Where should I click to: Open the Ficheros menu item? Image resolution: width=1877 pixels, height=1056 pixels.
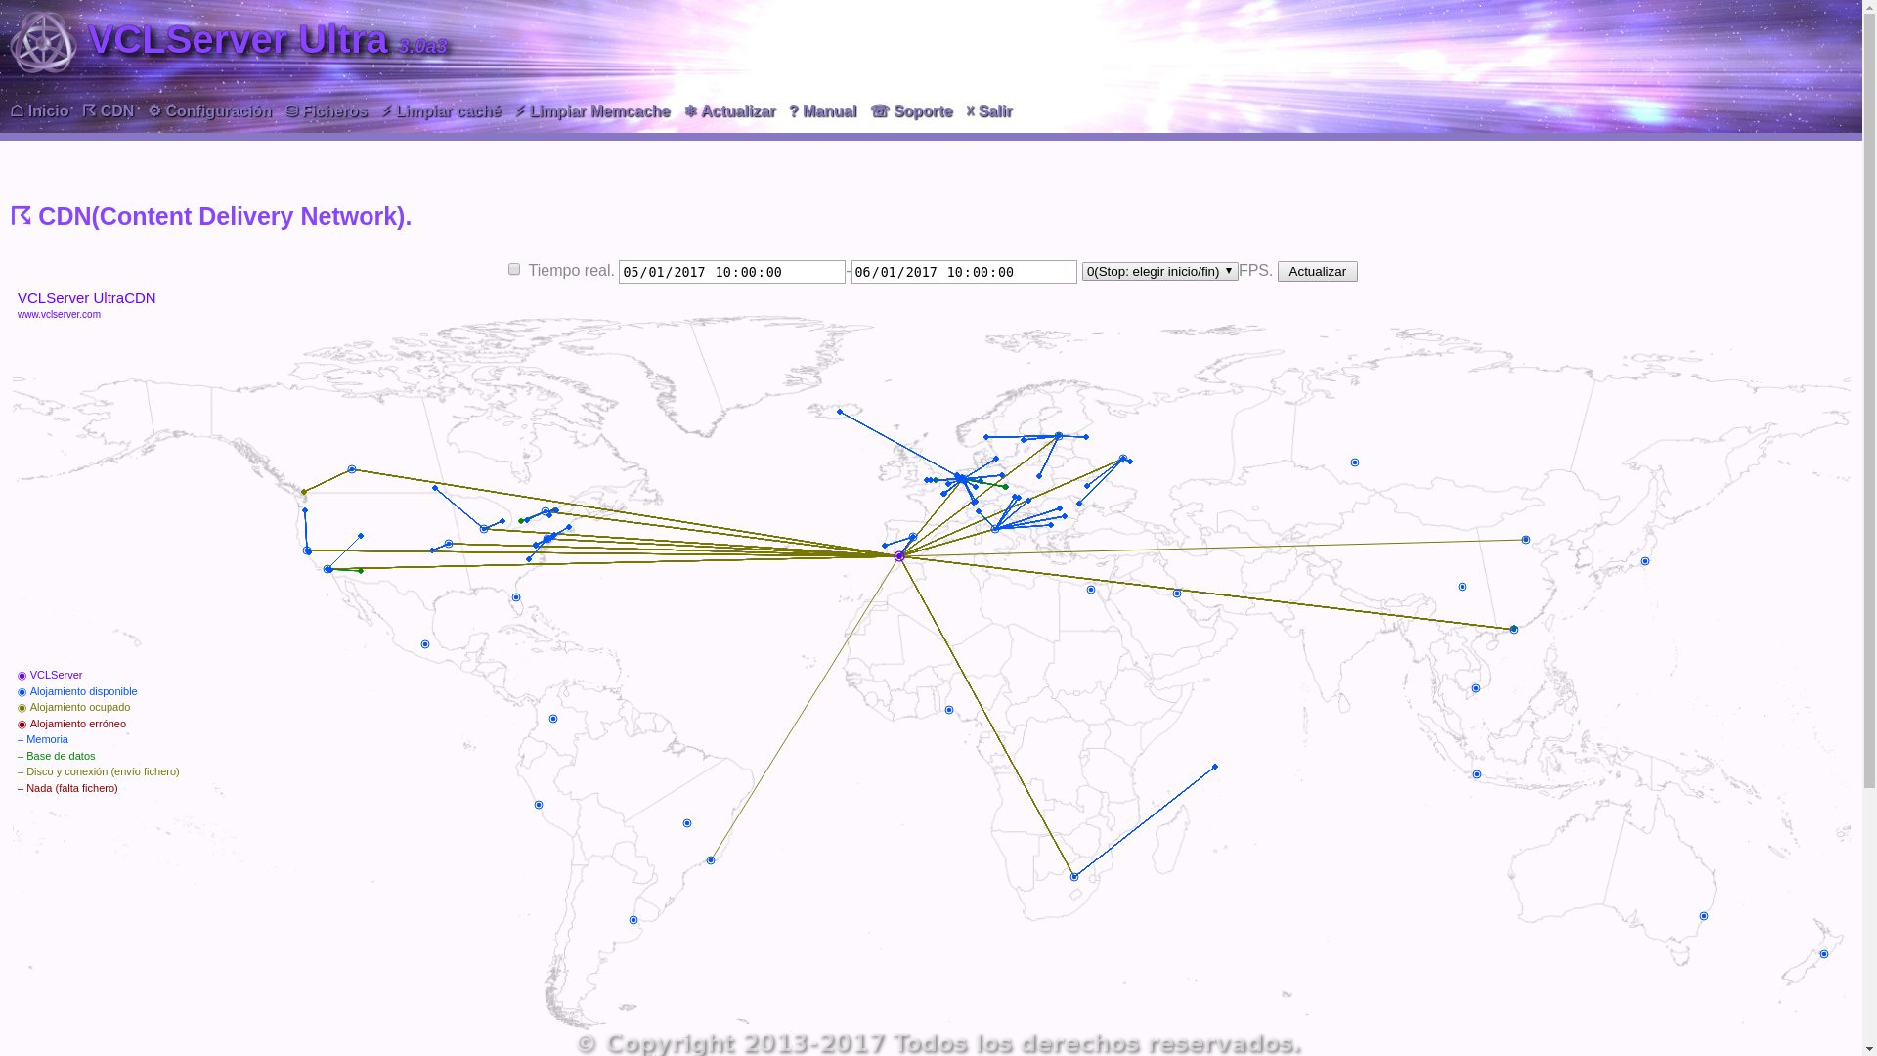coord(327,111)
